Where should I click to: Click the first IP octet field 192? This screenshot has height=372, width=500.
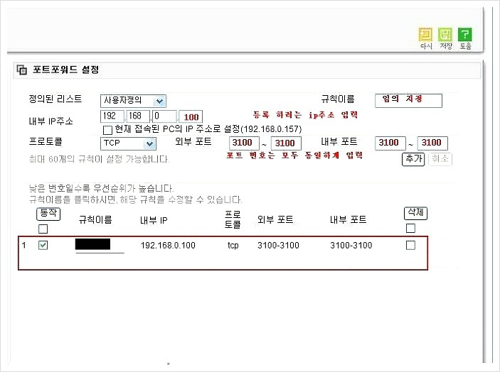(x=112, y=116)
